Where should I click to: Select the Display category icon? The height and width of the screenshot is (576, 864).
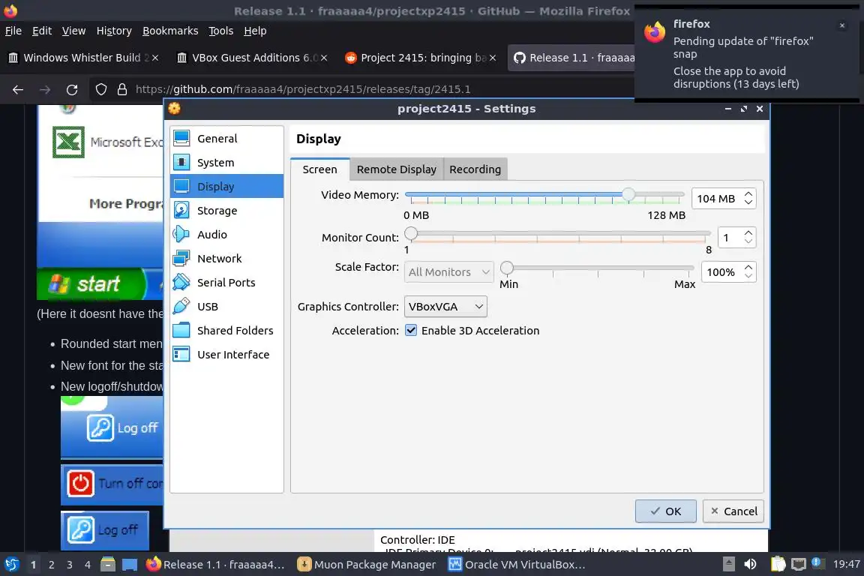tap(181, 186)
